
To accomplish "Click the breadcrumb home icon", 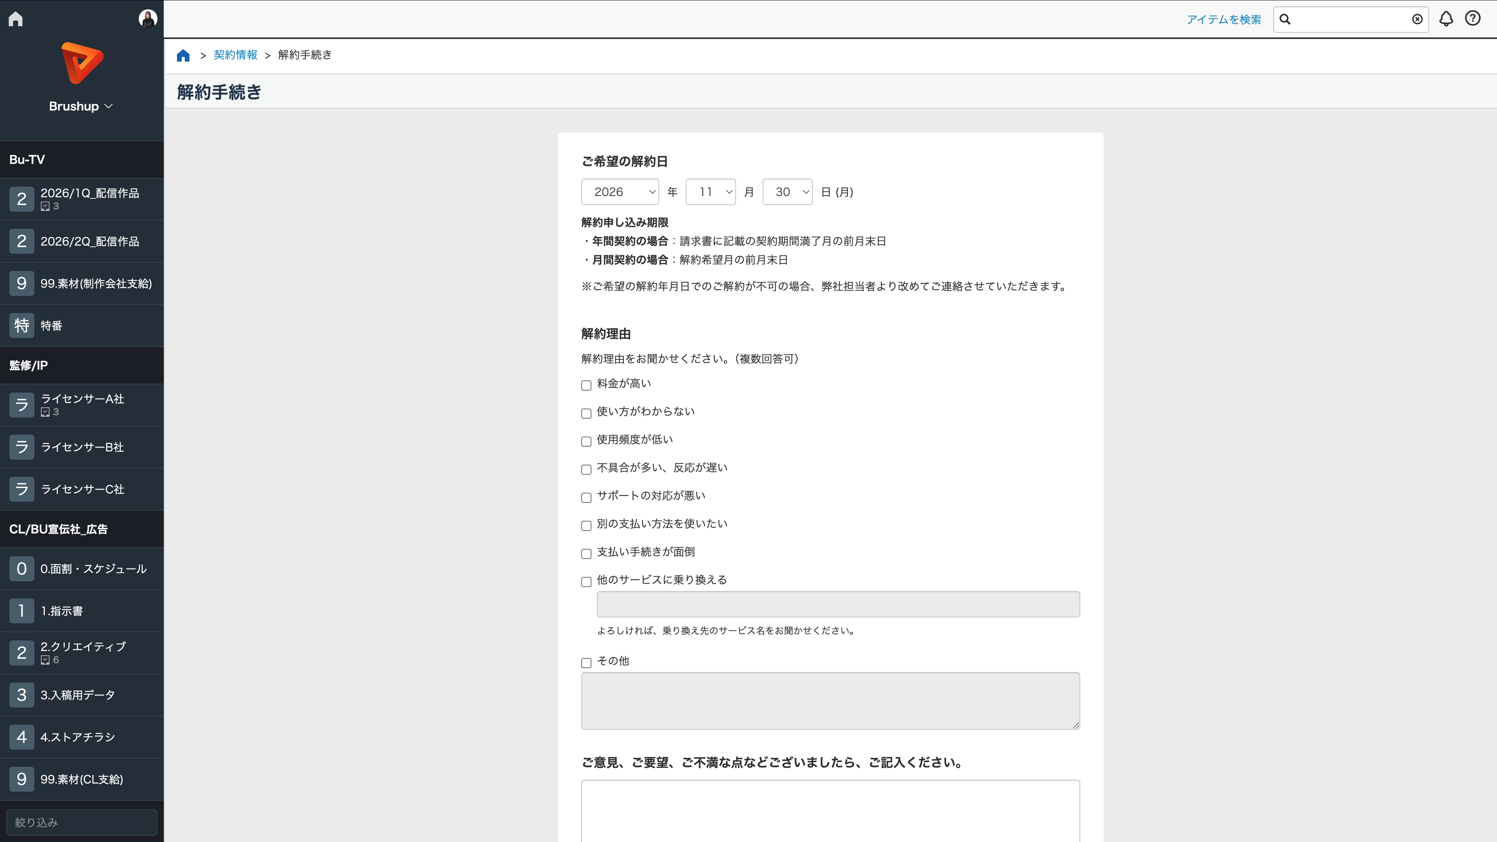I will coord(183,55).
